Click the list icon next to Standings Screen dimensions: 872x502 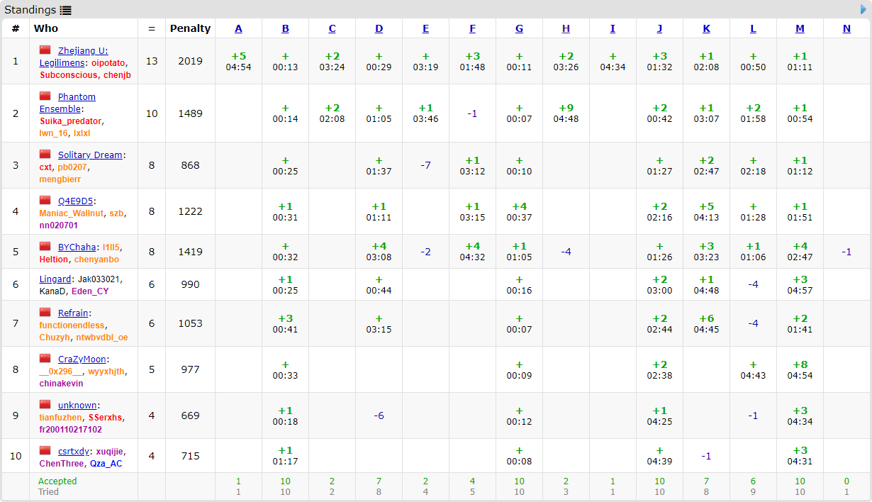click(66, 10)
